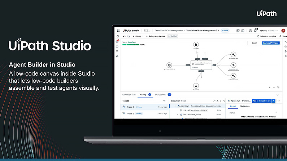
Task: Click the green score progress bar
Action: point(130,45)
